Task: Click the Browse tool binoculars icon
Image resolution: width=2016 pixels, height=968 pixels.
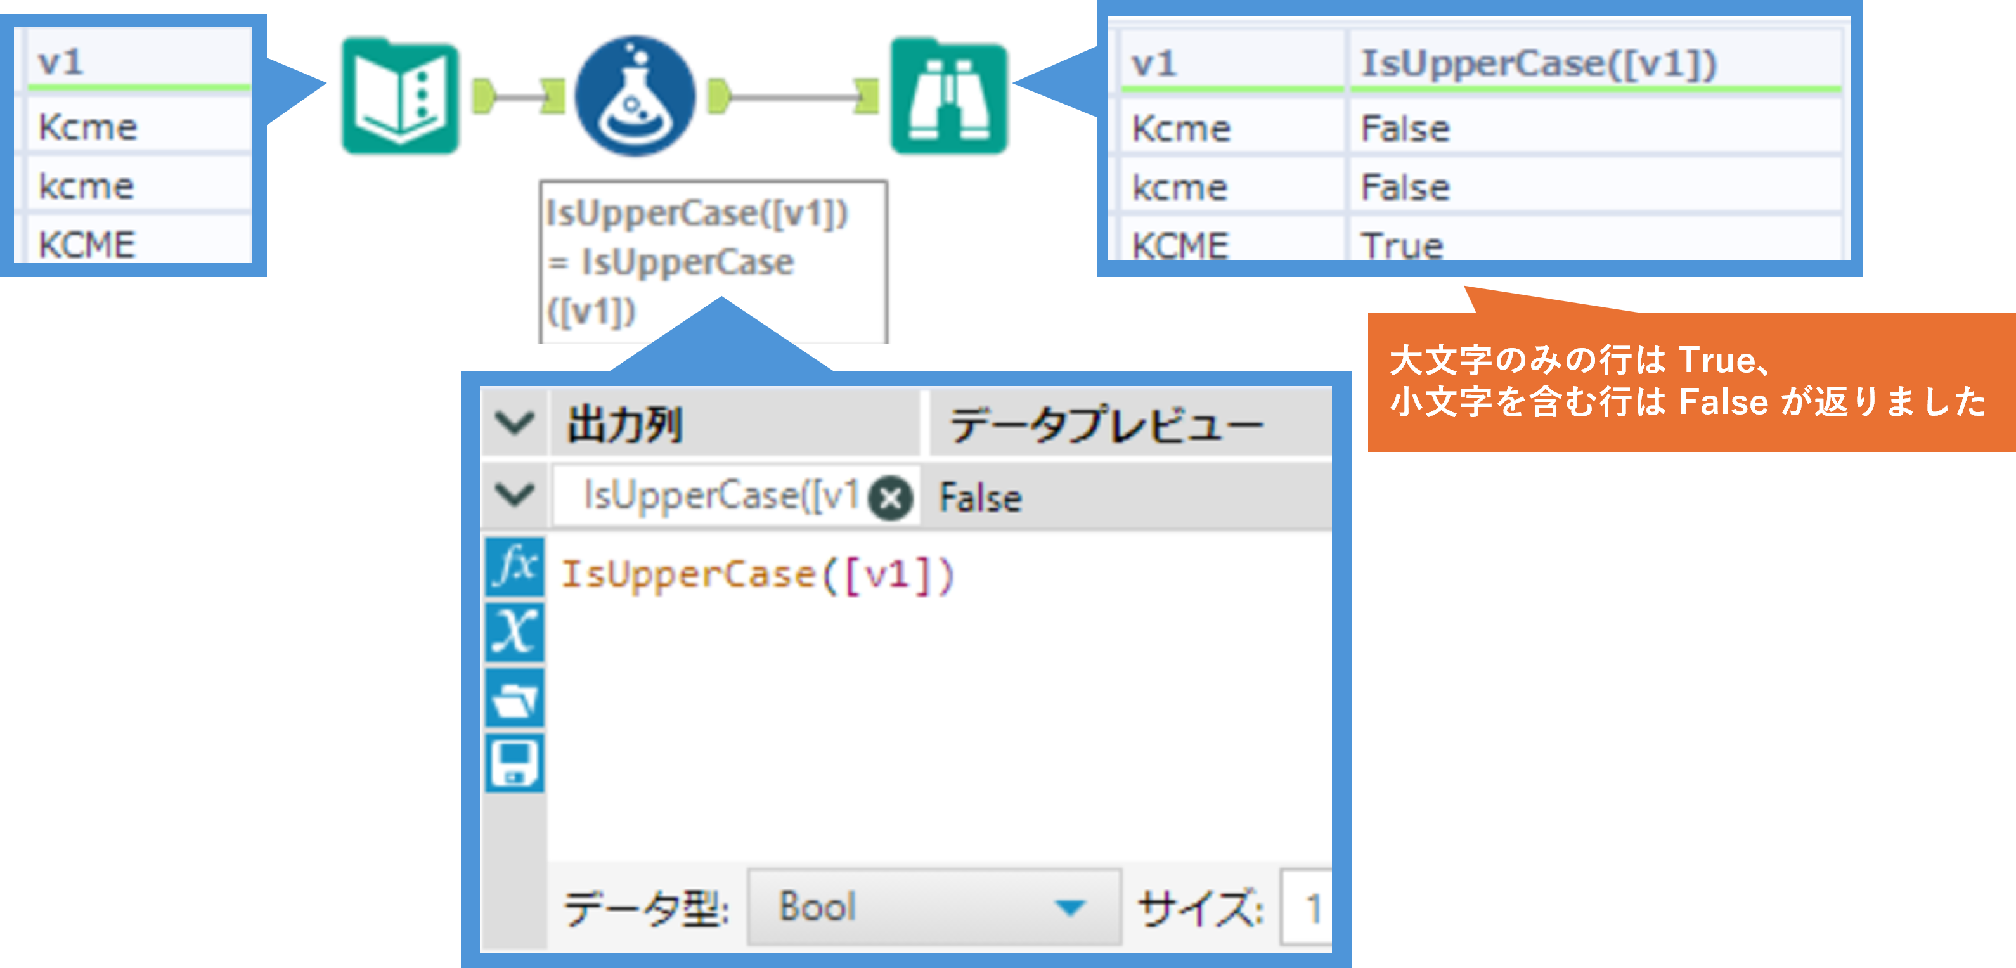Action: pos(949,96)
